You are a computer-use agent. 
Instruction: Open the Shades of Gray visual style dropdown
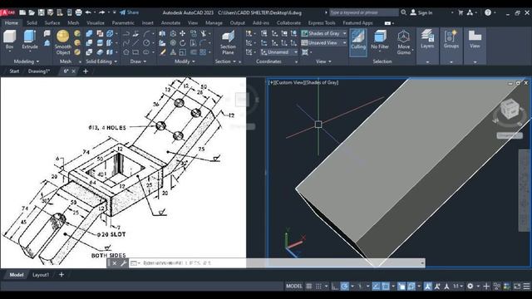(324, 33)
